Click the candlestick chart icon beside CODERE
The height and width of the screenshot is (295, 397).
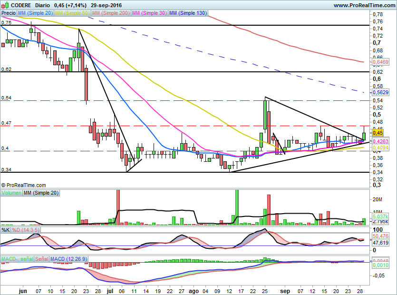pyautogui.click(x=5, y=5)
